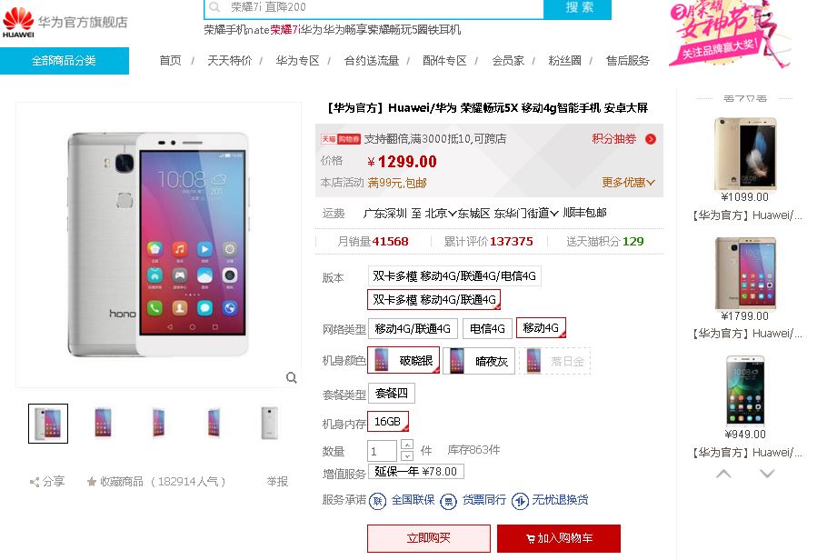Click the Huawei logo at top left
The image size is (817, 560).
pyautogui.click(x=18, y=23)
